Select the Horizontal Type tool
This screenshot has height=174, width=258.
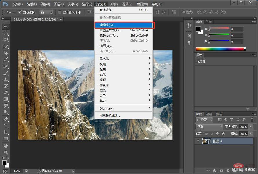click(x=6, y=126)
